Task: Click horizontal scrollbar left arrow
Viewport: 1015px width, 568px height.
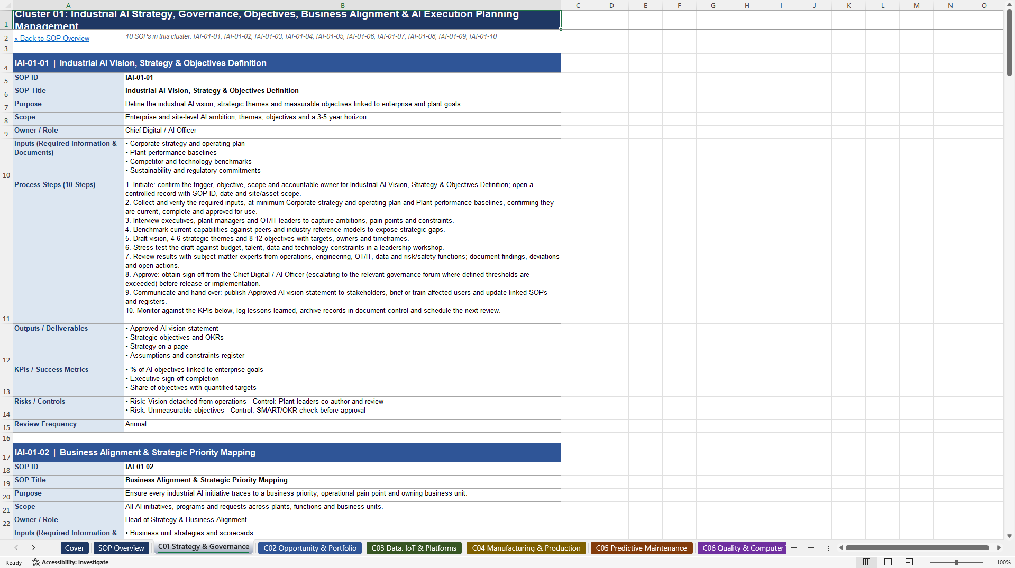Action: pos(841,548)
